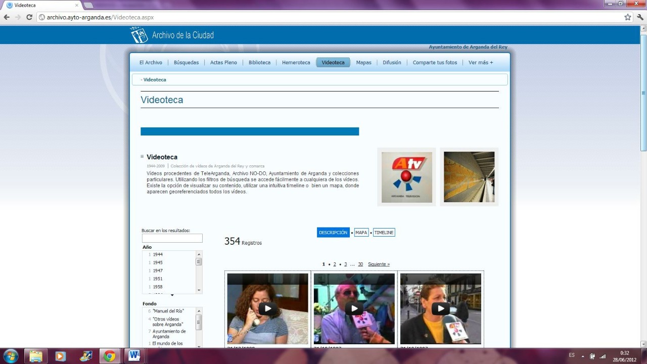Launch Windows Media Player from taskbar
This screenshot has width=647, height=364.
coord(60,355)
